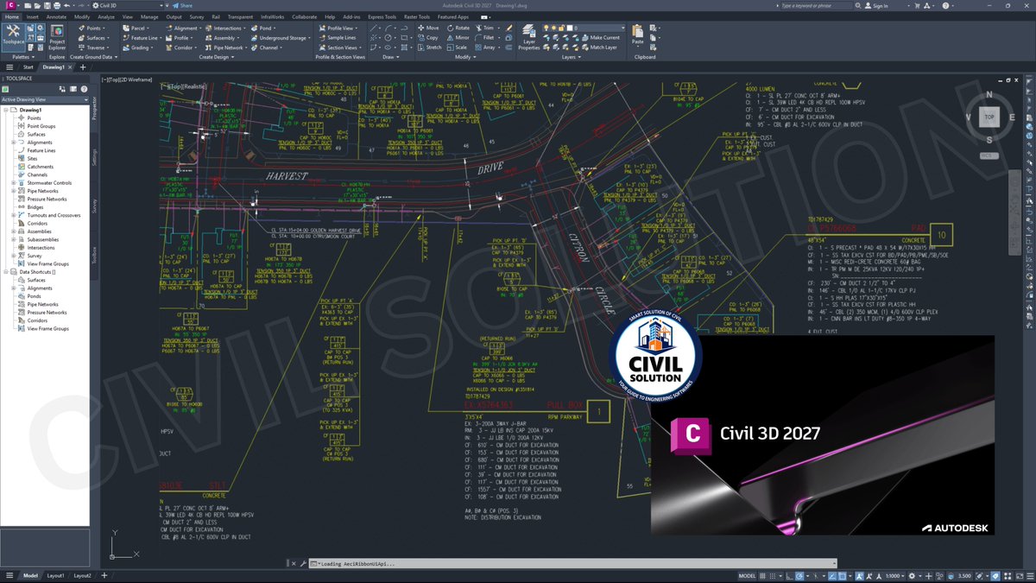Click the 2D Wireframe visual style control

coord(136,79)
